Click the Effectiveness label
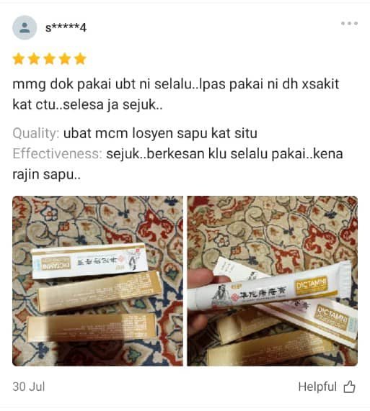 coord(58,153)
